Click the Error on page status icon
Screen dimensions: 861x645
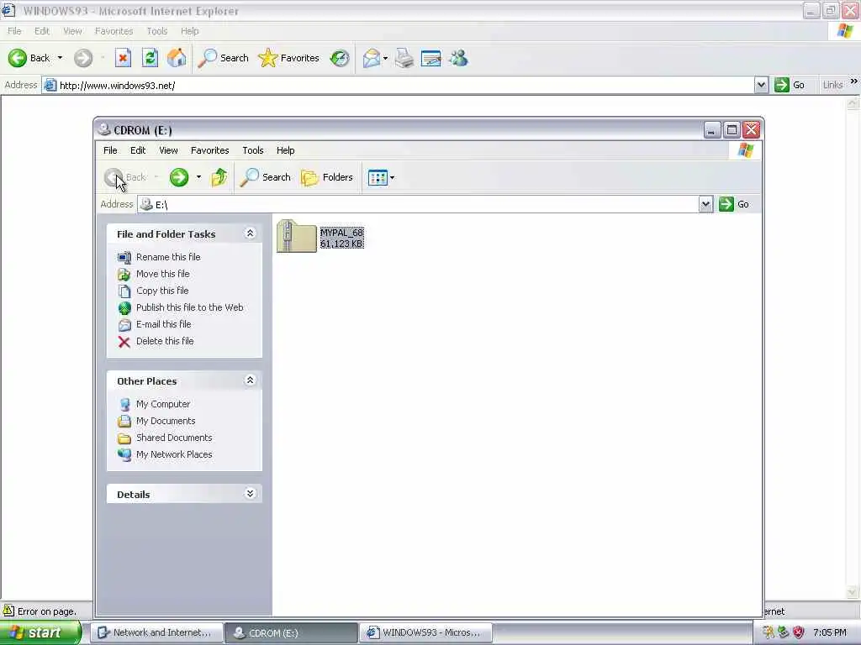click(x=8, y=611)
